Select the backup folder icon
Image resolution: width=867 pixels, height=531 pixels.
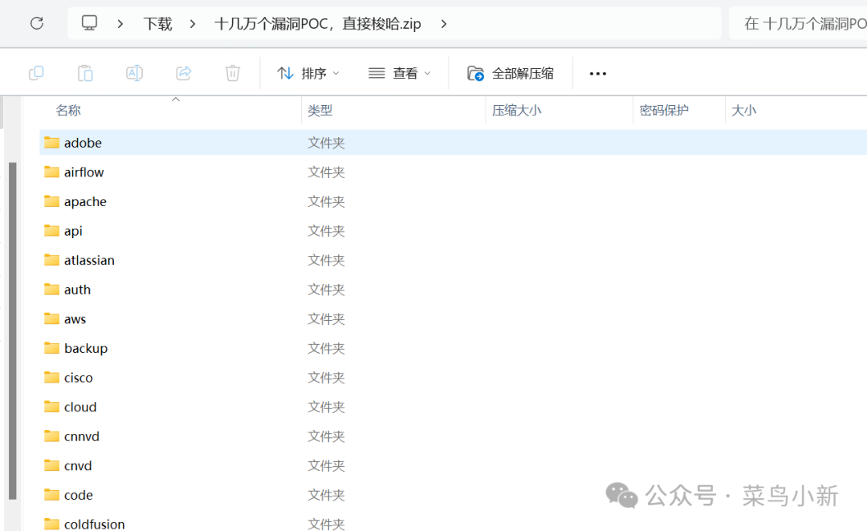51,347
